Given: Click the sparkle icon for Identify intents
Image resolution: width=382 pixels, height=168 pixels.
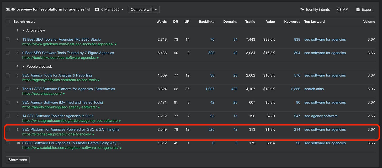Looking at the screenshot, I should coord(302,9).
